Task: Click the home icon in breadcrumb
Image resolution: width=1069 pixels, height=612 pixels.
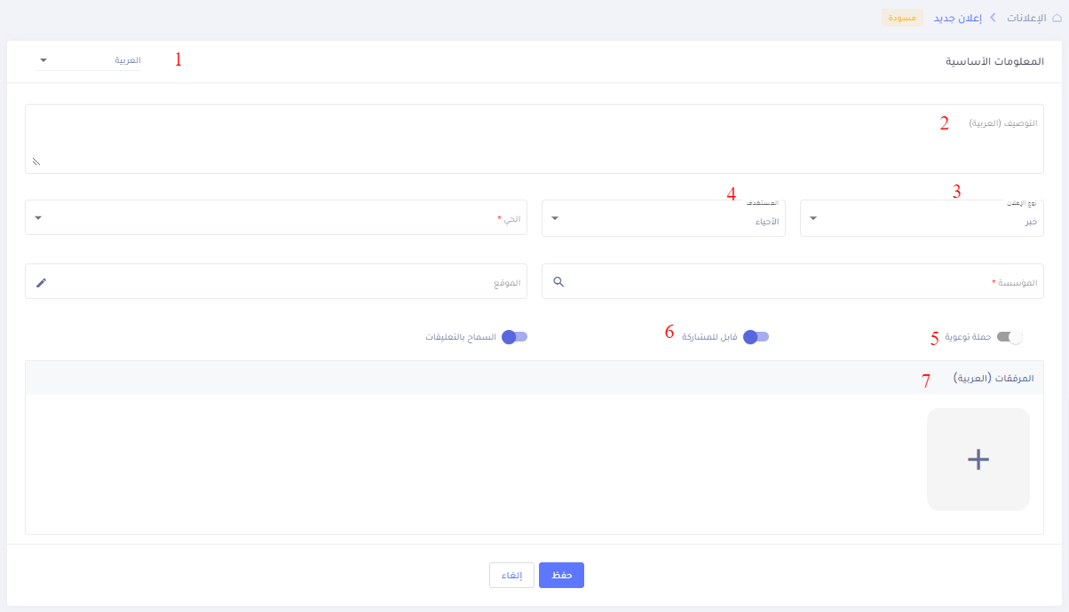Action: pyautogui.click(x=1057, y=18)
